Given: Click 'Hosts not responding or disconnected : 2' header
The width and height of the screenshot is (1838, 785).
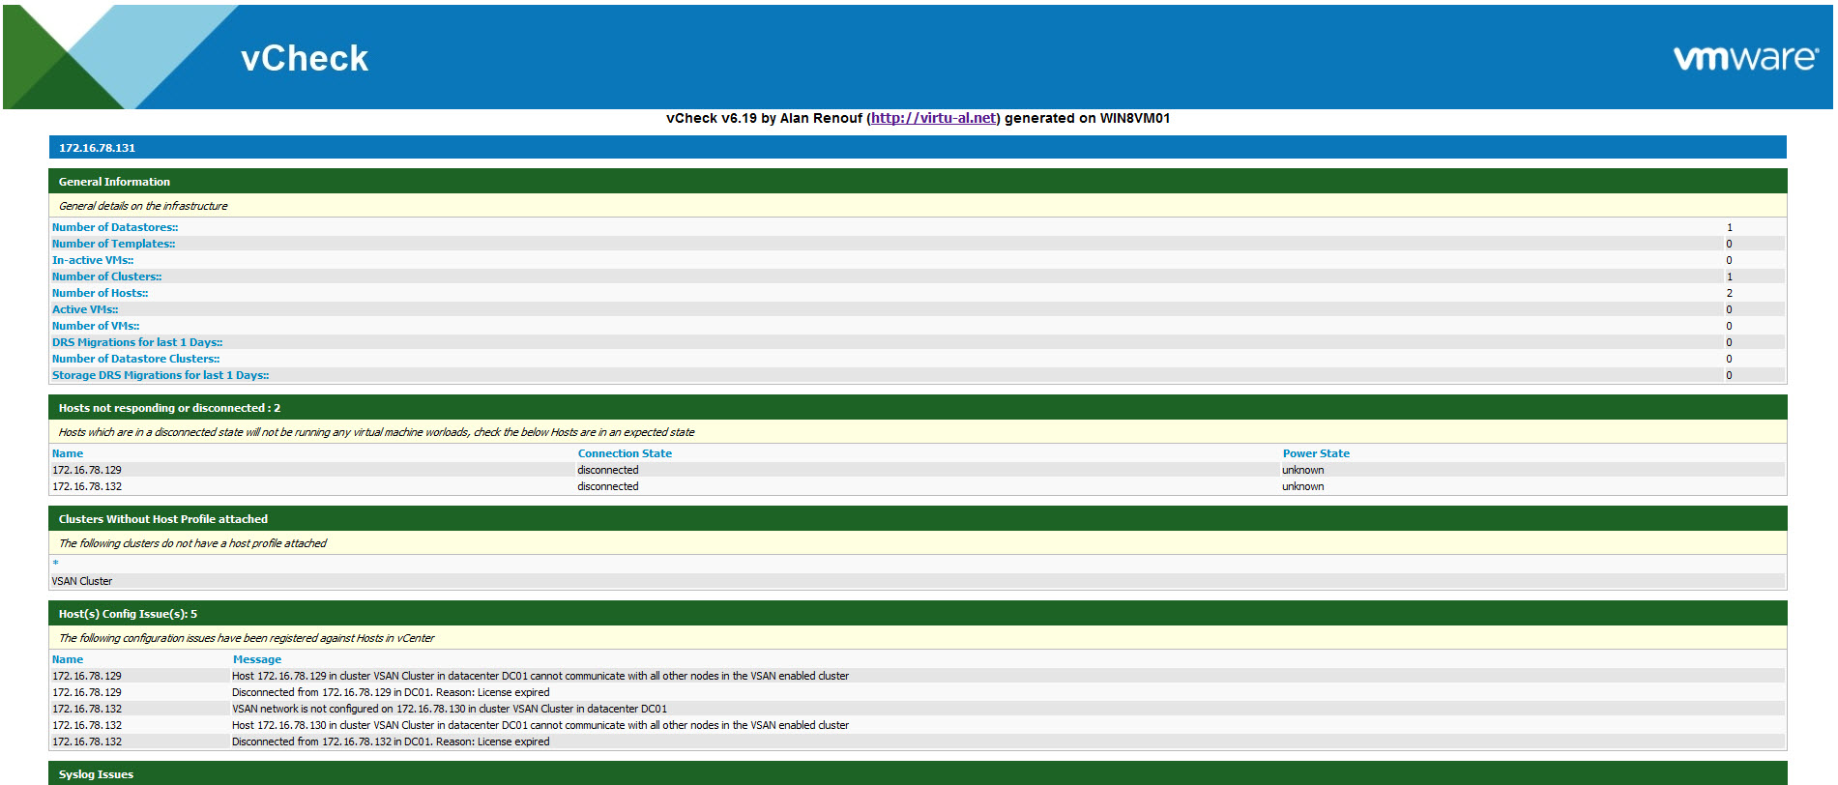Looking at the screenshot, I should click(918, 408).
